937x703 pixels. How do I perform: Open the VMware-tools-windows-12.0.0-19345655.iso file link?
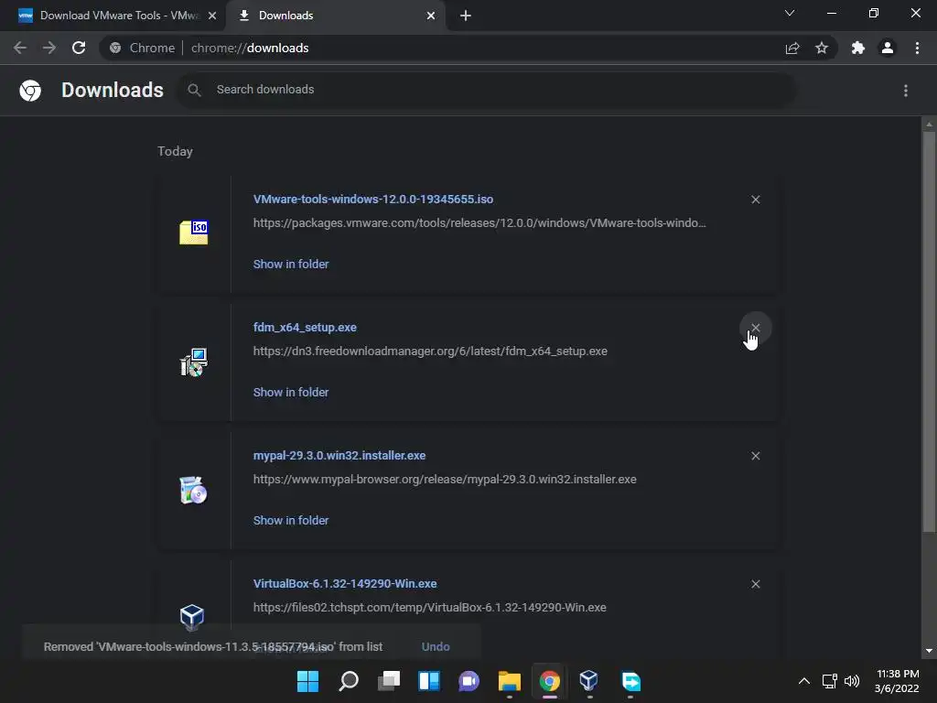373,199
